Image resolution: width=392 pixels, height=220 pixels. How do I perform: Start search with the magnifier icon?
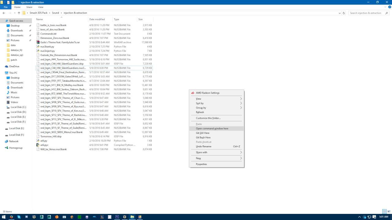click(387, 13)
